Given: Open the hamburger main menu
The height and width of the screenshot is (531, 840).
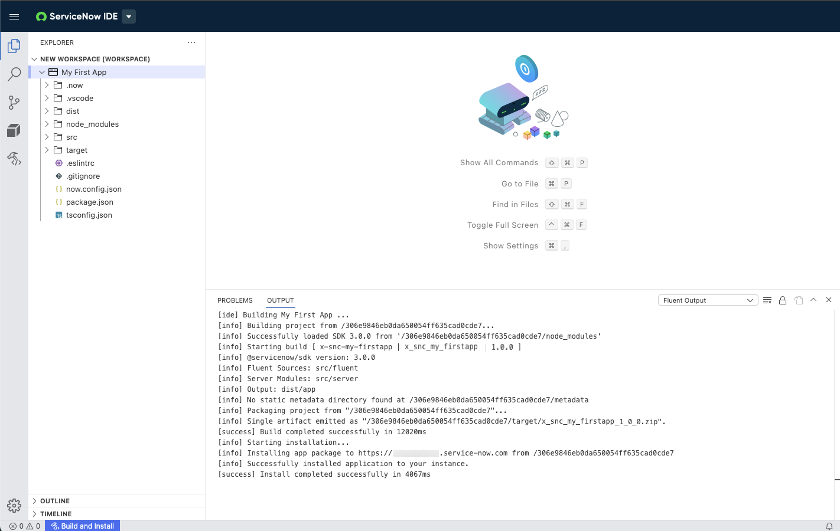Looking at the screenshot, I should (x=14, y=17).
